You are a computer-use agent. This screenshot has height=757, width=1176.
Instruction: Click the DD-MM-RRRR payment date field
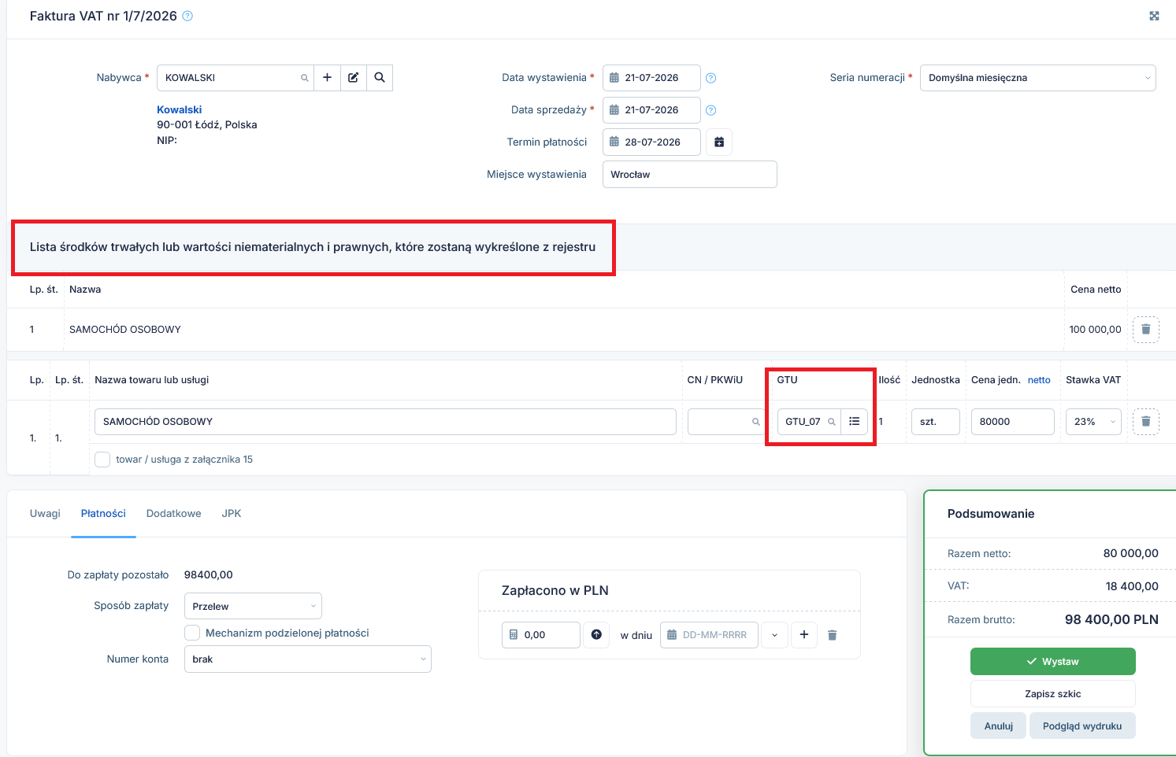click(x=709, y=635)
